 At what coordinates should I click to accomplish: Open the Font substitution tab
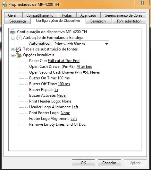pyautogui.click(x=129, y=21)
